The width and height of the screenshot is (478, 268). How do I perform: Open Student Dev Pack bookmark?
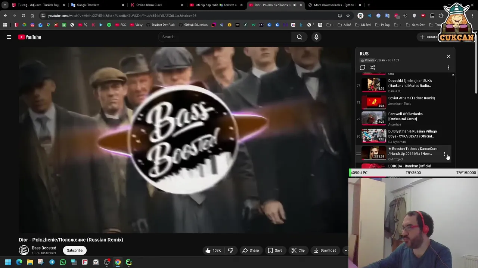[x=161, y=25]
